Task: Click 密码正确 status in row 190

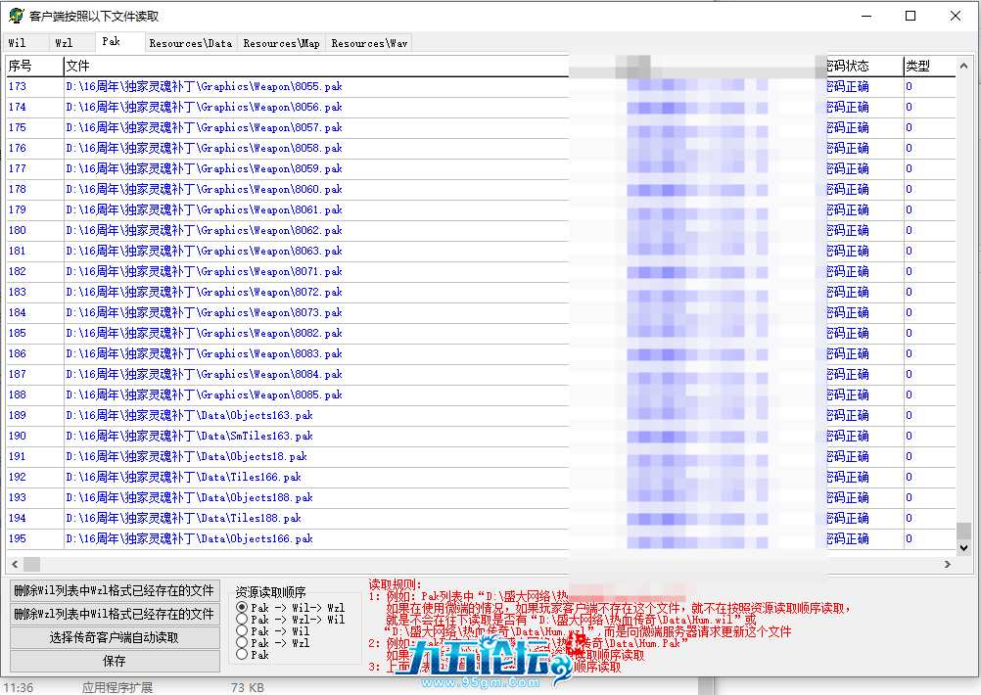Action: 848,436
